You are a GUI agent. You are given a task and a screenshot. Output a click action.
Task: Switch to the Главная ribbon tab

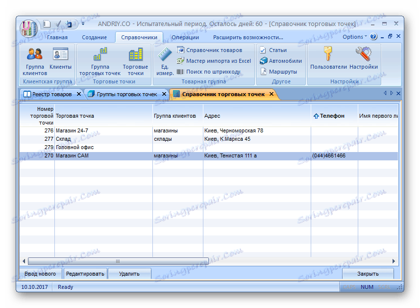tap(57, 37)
